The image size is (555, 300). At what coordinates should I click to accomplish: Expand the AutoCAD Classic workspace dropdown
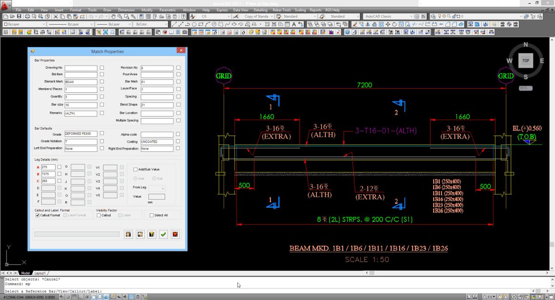[412, 16]
